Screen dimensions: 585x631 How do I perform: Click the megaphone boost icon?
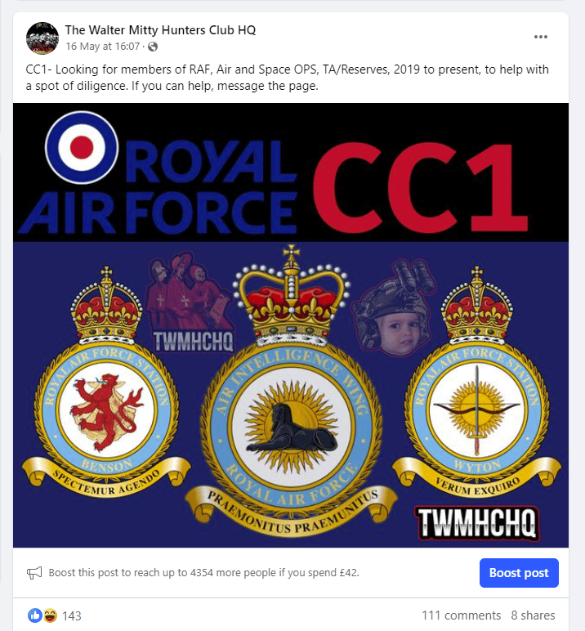pyautogui.click(x=34, y=572)
